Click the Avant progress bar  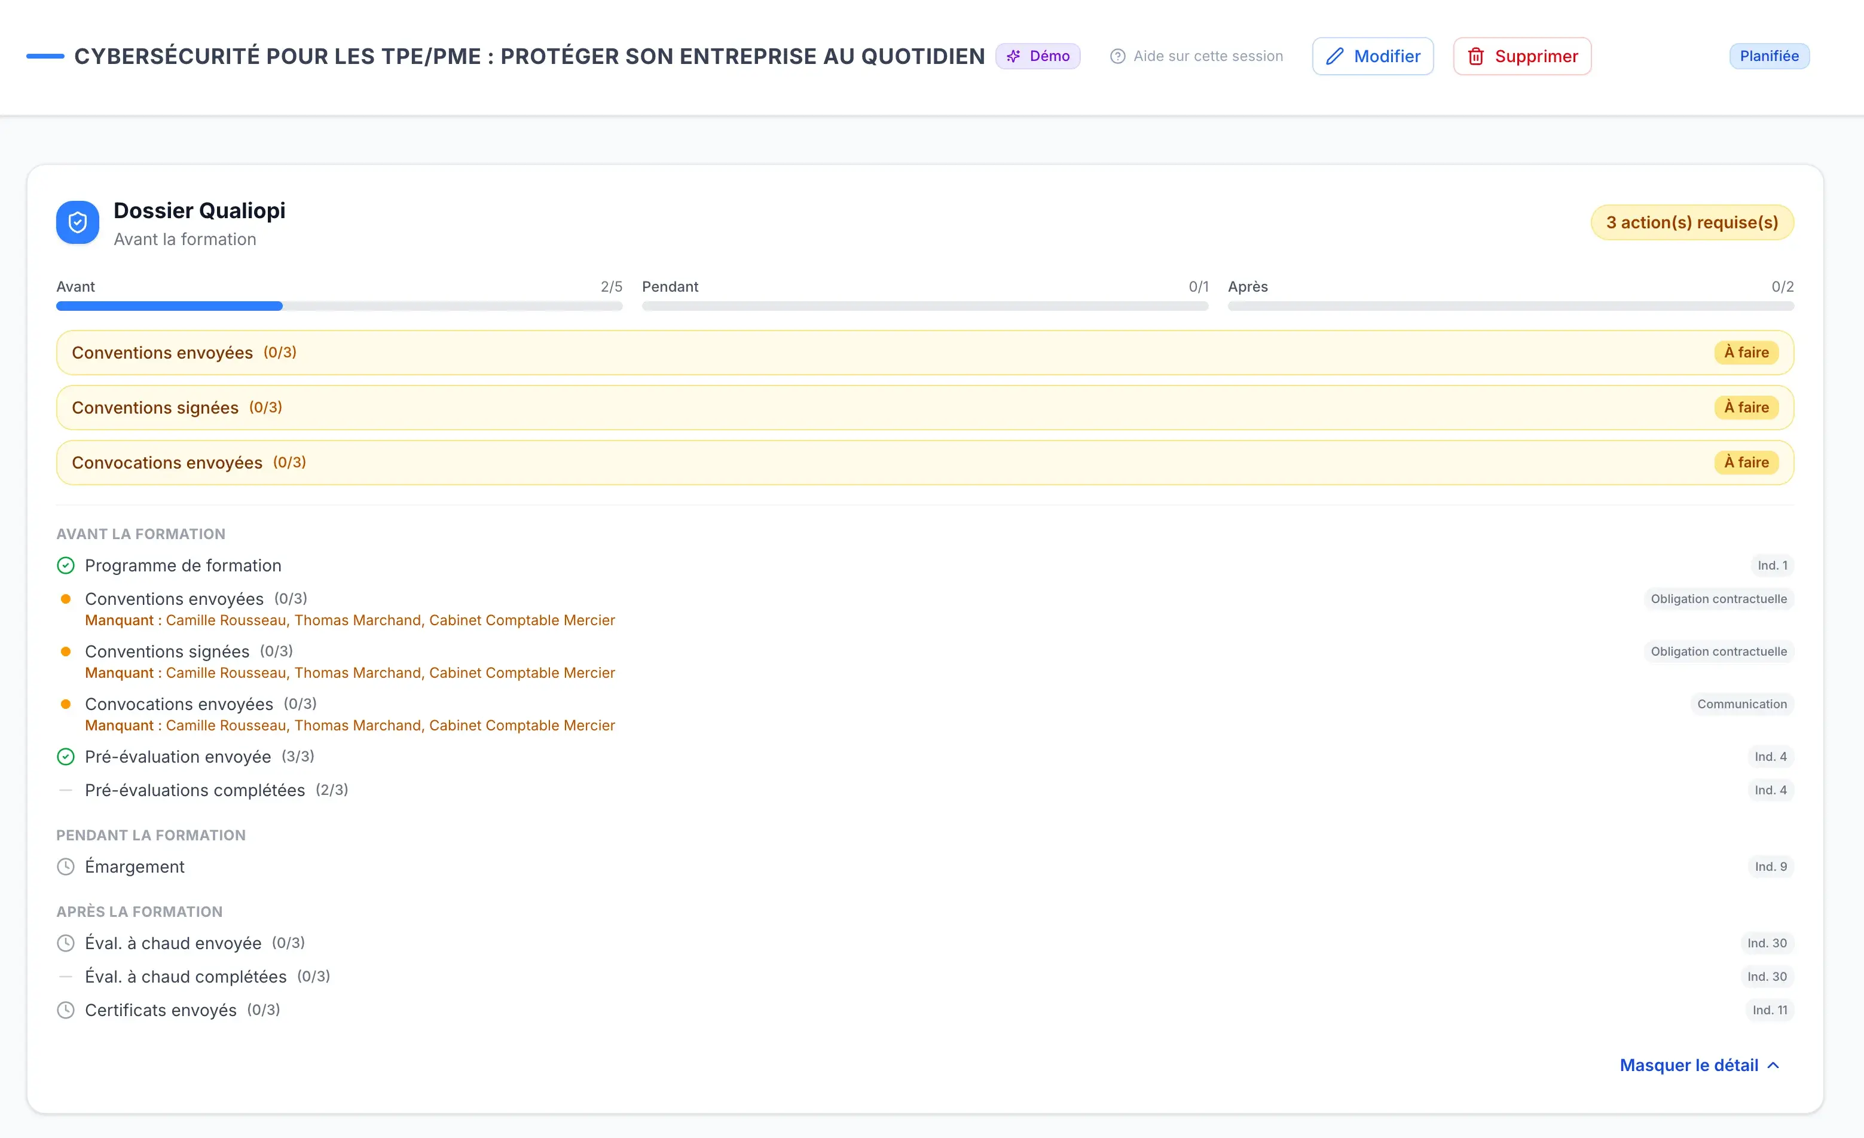[339, 306]
